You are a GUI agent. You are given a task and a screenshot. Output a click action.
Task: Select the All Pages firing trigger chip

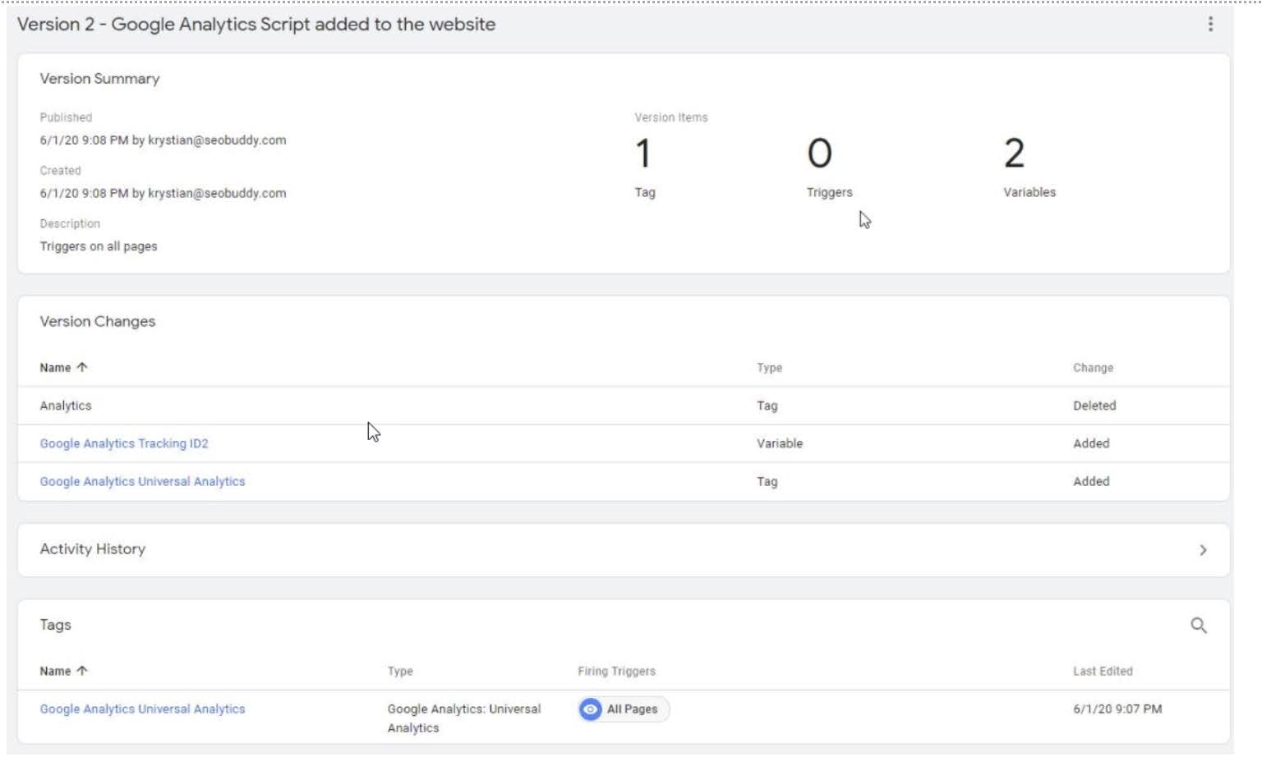tap(632, 709)
